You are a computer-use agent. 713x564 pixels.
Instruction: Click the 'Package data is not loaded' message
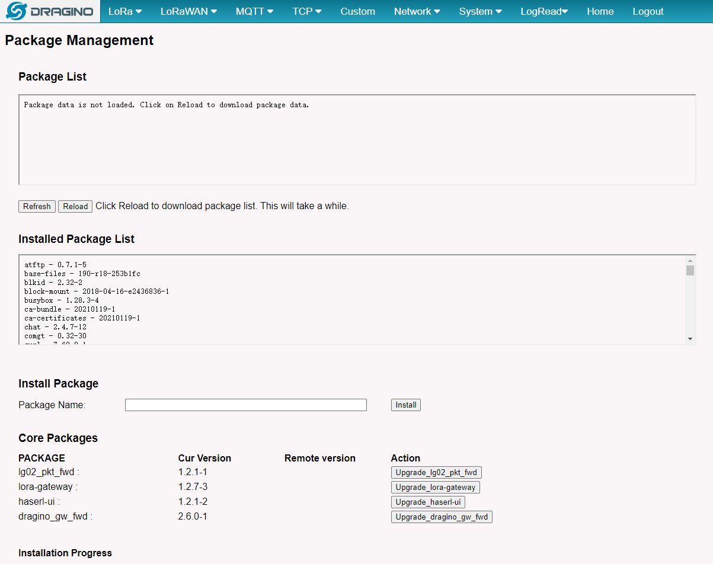pos(167,105)
